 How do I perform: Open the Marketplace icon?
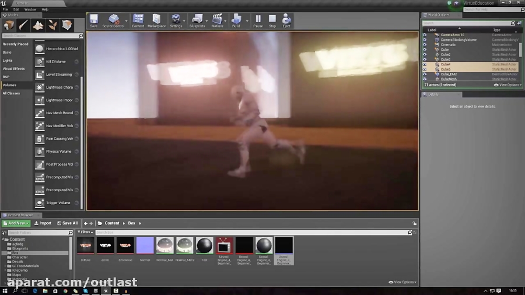(156, 21)
